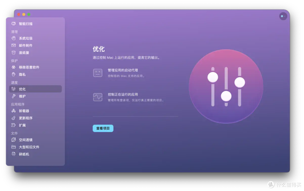
Task: Click the 废纸篓 trash bin icon
Action: (14, 53)
